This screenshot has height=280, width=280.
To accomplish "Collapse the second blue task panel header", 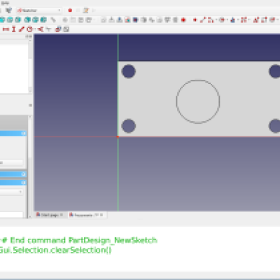I will (24, 174).
